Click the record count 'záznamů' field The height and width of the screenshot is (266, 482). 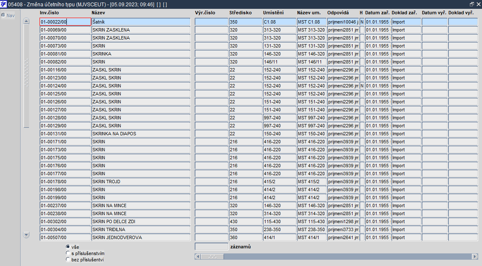pos(211,247)
